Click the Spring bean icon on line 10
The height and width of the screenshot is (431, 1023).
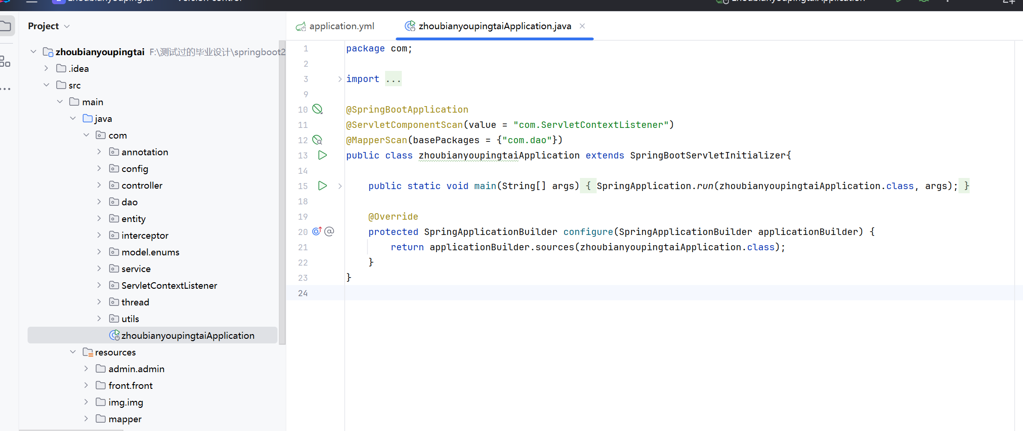click(x=317, y=109)
